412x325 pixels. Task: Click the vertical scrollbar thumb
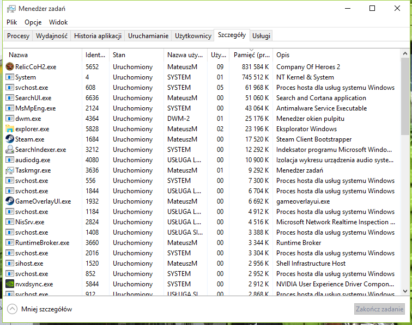click(405, 96)
